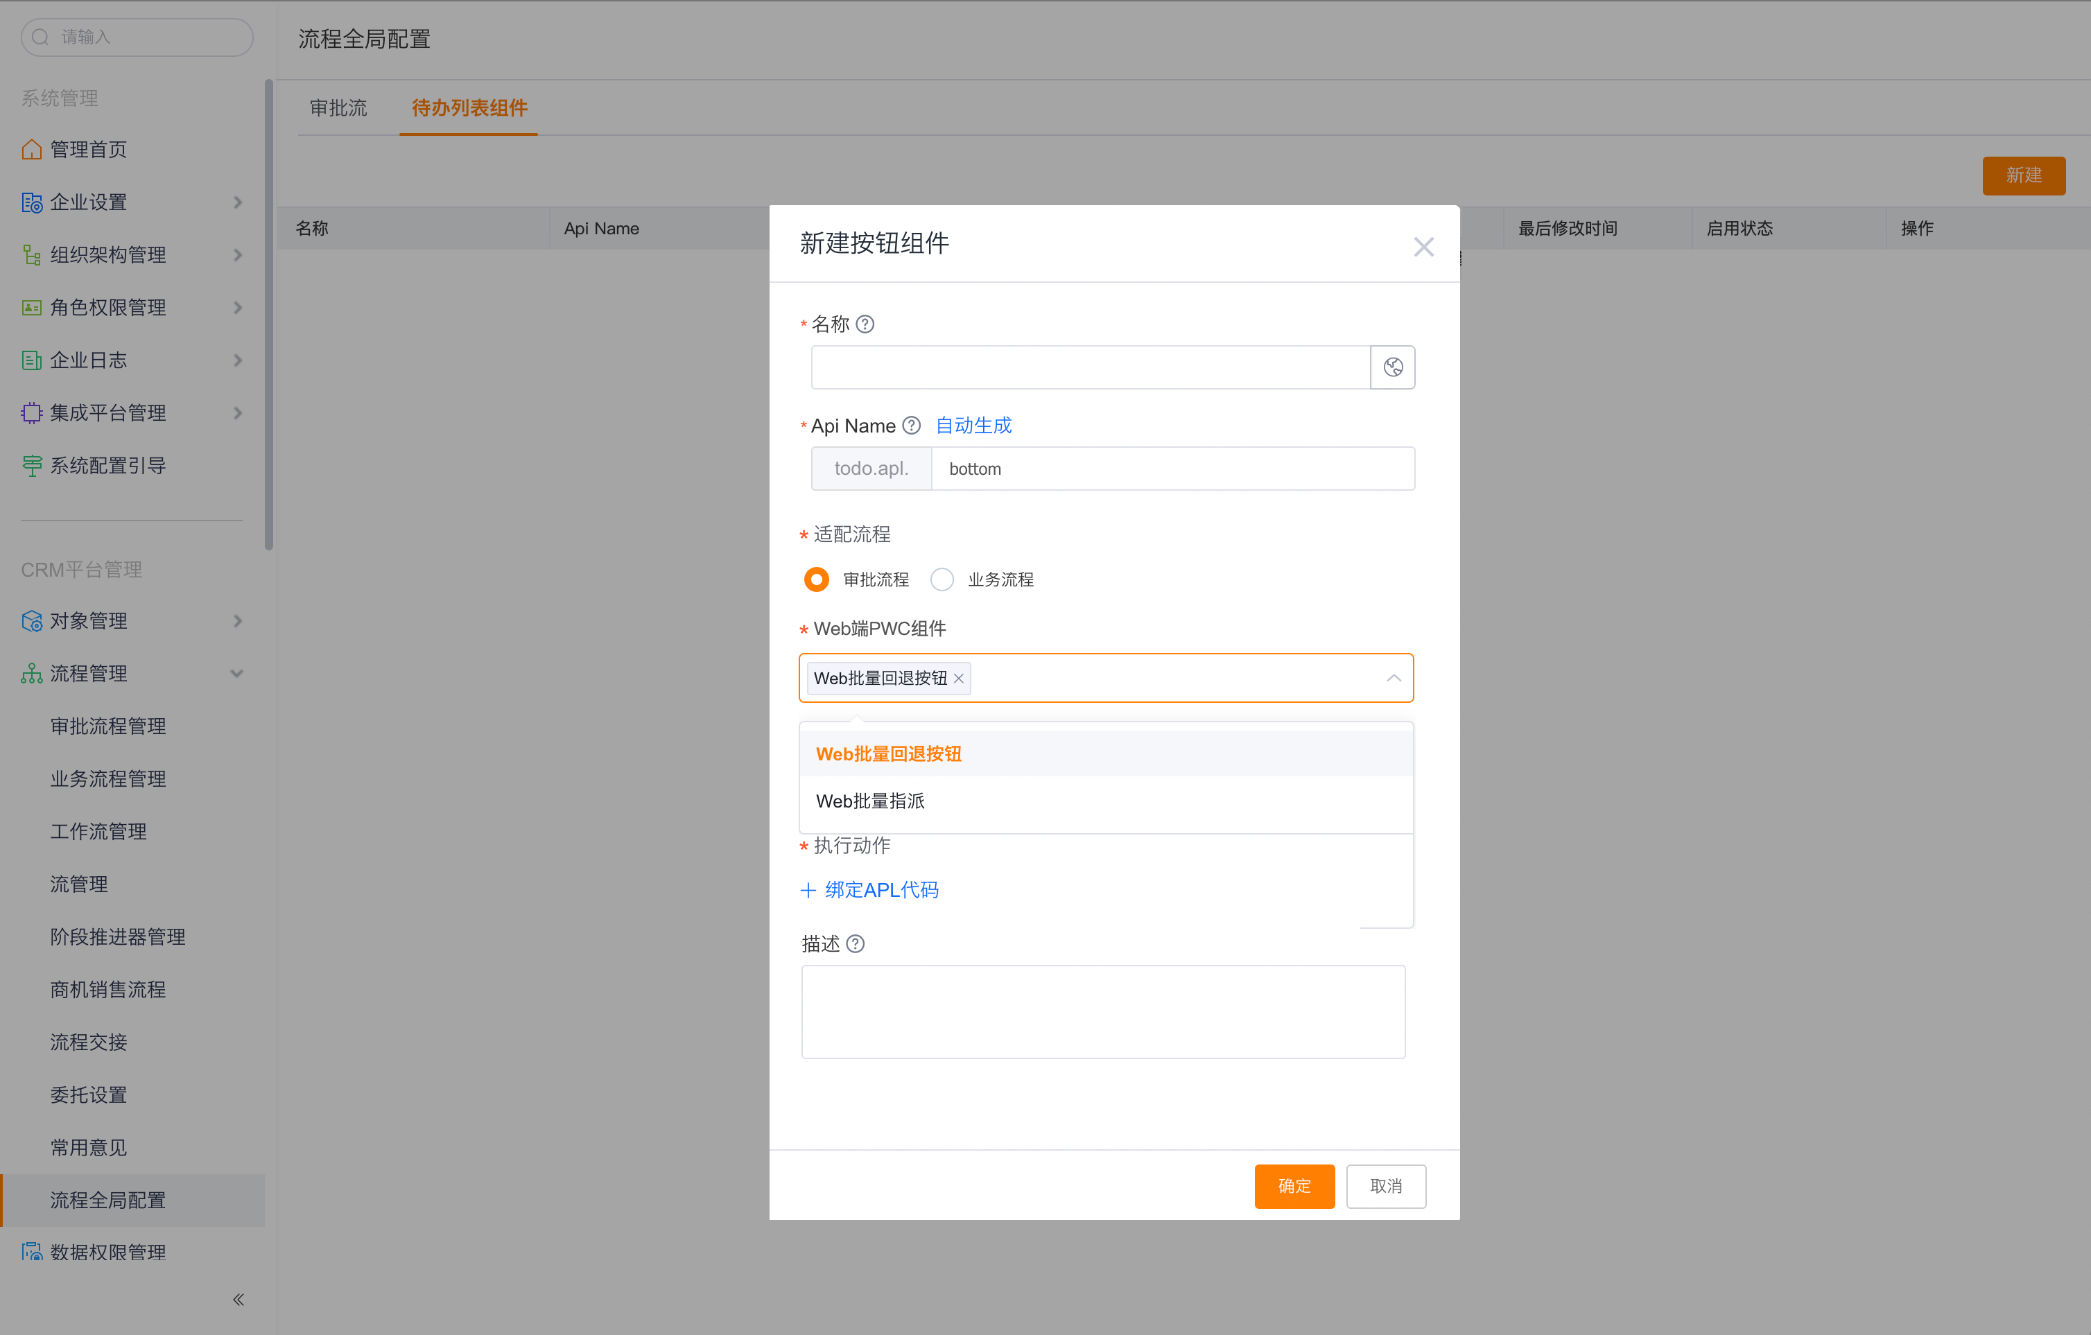Click the help icon beside 描述 label
Screen dimensions: 2091x1335
[x=856, y=943]
